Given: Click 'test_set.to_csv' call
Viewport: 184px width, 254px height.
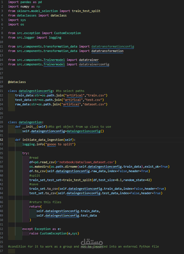Looking at the screenshot, I should tap(43, 193).
